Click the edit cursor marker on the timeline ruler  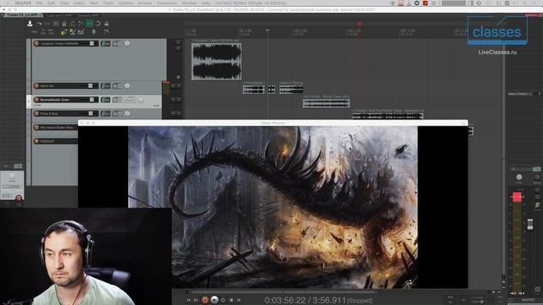[267, 30]
